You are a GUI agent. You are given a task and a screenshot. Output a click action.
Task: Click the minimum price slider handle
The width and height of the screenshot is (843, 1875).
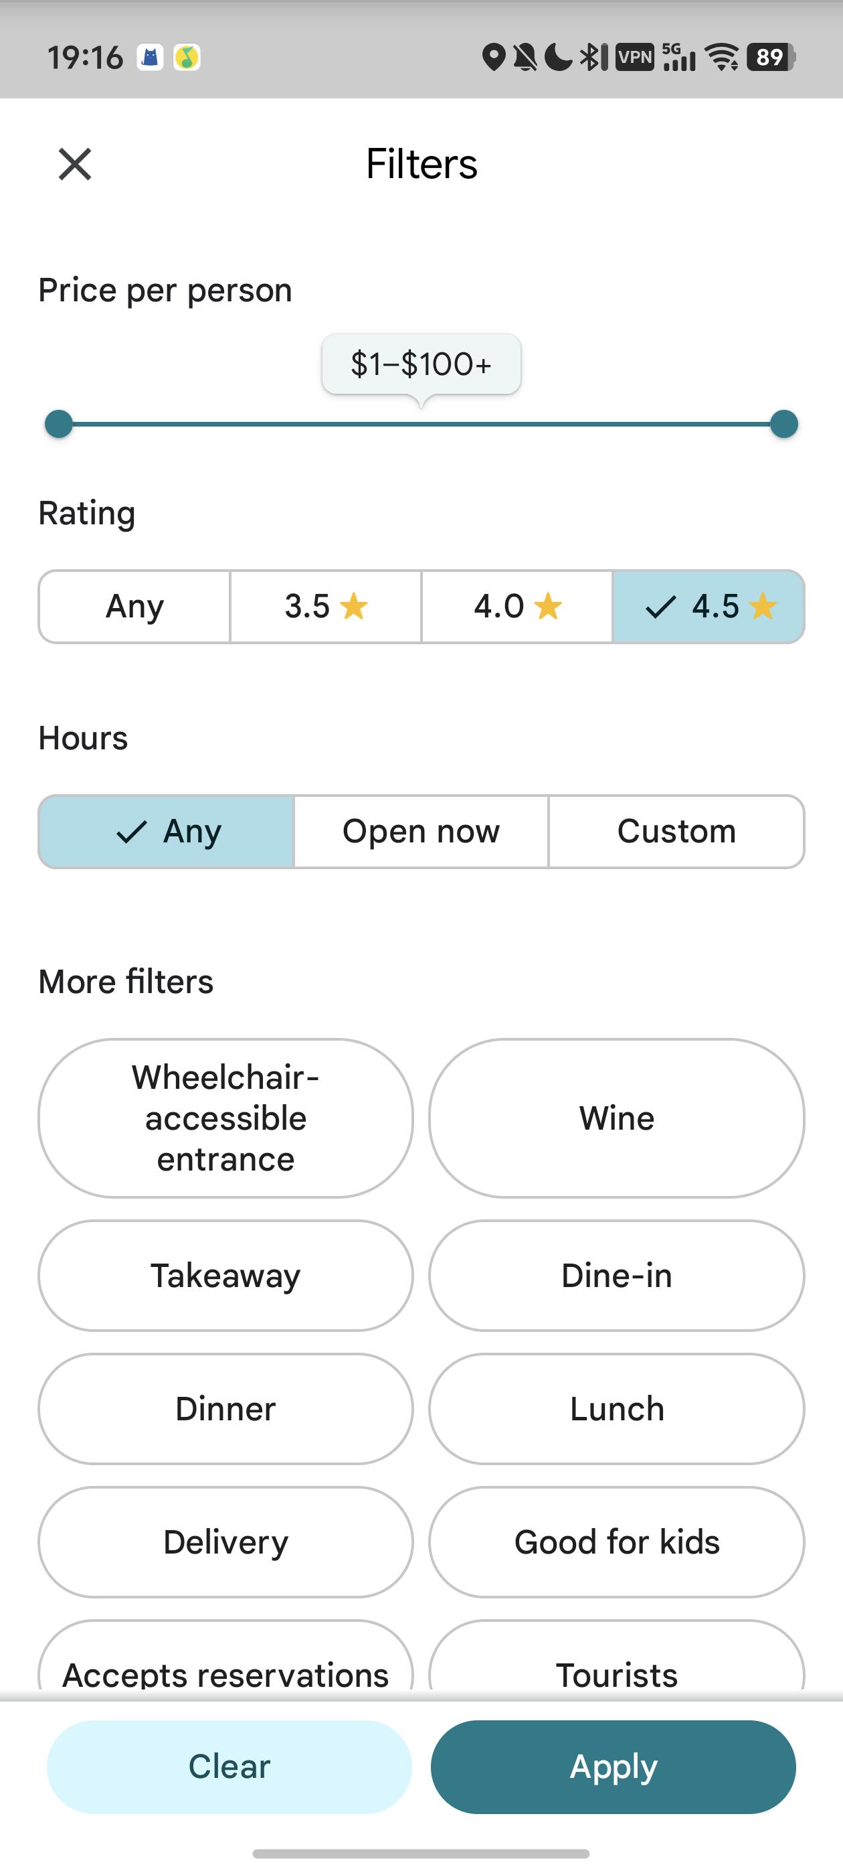(x=59, y=424)
